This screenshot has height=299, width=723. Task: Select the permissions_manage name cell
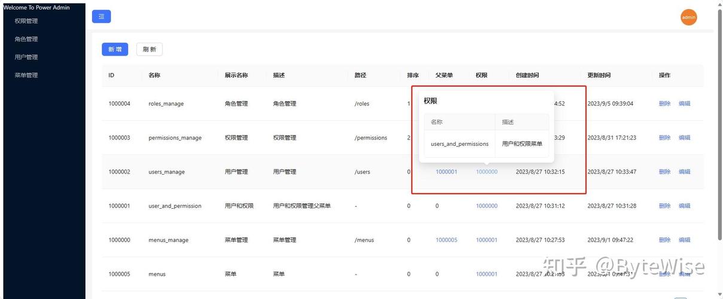pos(175,138)
